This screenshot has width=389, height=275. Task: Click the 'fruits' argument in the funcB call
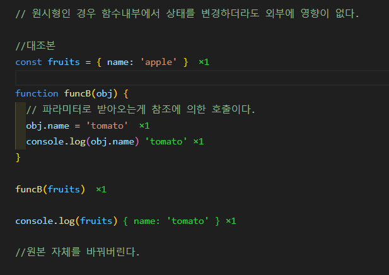click(64, 189)
